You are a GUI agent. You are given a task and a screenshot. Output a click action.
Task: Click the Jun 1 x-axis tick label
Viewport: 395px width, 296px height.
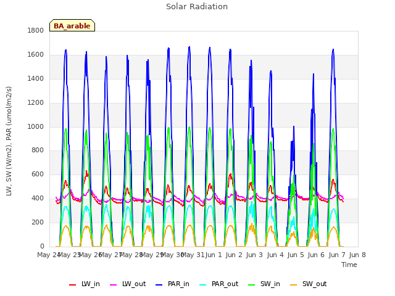214,255
